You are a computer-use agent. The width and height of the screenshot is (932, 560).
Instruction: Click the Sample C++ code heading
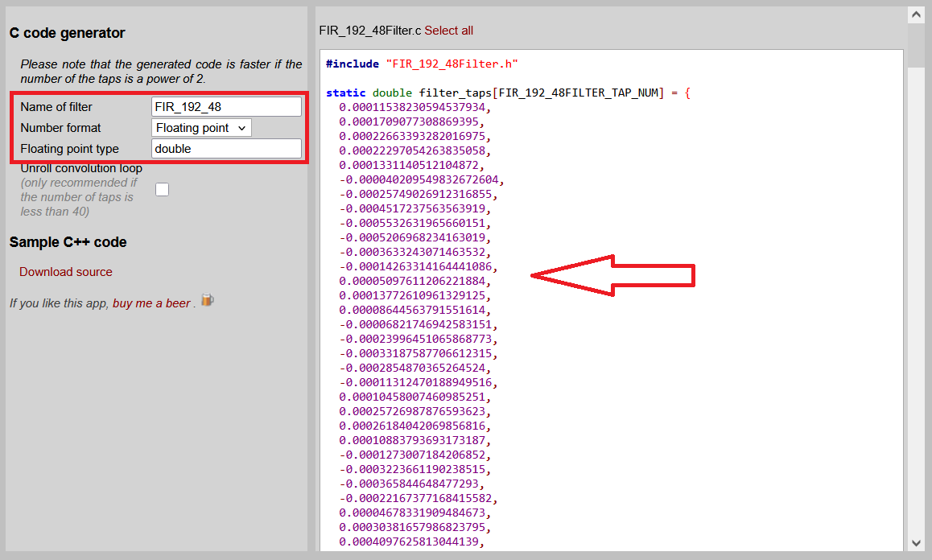coord(68,242)
